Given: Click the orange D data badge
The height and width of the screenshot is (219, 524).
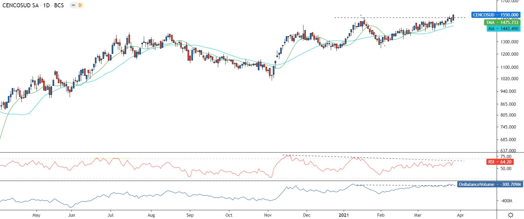Looking at the screenshot, I should (80, 5).
